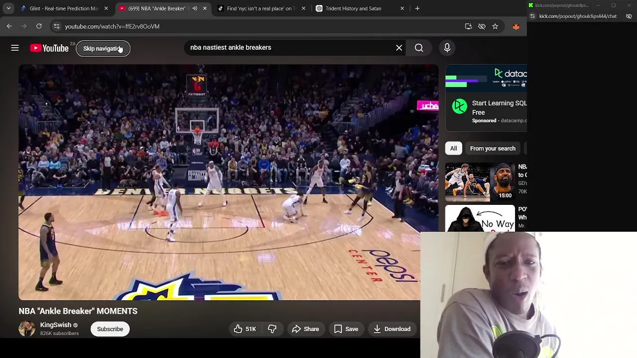Click the 826K subscribers text

click(x=59, y=333)
